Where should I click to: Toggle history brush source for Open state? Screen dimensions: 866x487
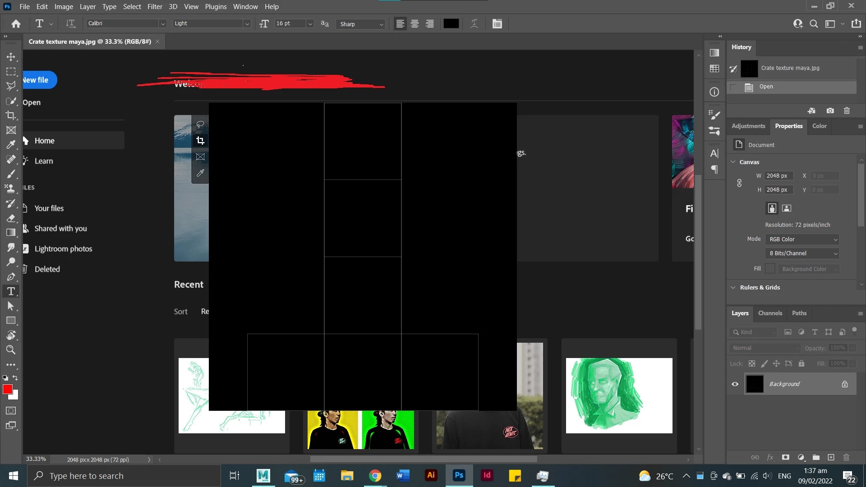[x=733, y=87]
